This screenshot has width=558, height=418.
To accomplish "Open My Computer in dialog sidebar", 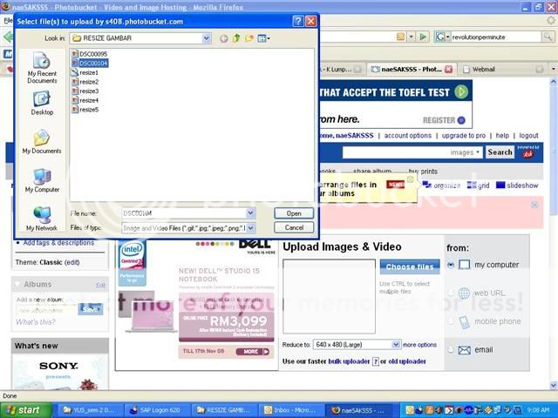I will tap(42, 180).
